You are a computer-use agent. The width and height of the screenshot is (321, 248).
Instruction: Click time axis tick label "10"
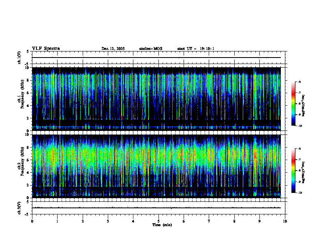(x=285, y=221)
